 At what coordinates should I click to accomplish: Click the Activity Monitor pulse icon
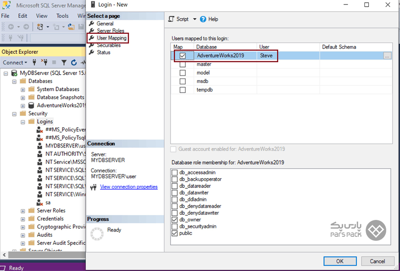point(83,62)
